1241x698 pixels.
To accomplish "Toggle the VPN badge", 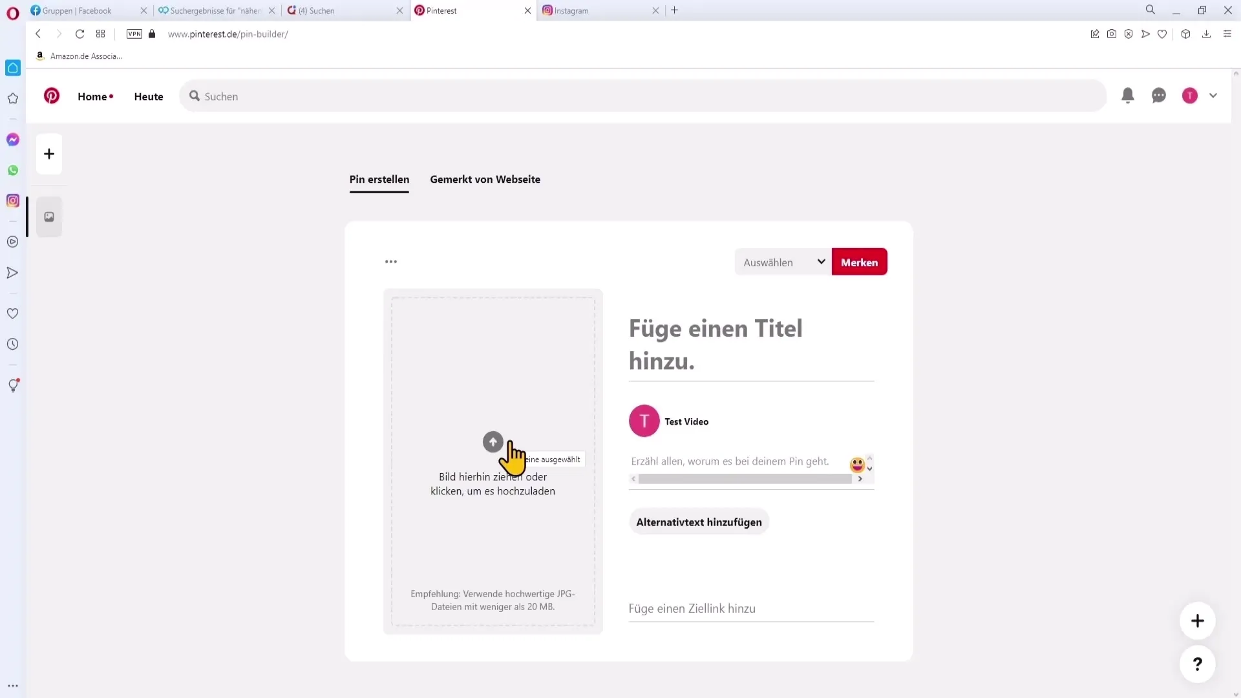I will pos(134,34).
